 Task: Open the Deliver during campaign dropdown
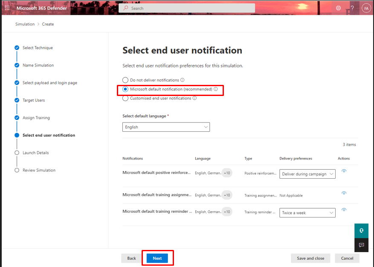pyautogui.click(x=307, y=174)
